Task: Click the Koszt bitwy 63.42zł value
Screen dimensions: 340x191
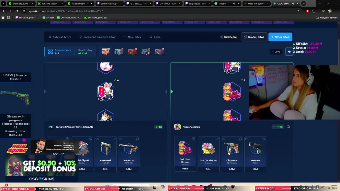Action: (83, 53)
